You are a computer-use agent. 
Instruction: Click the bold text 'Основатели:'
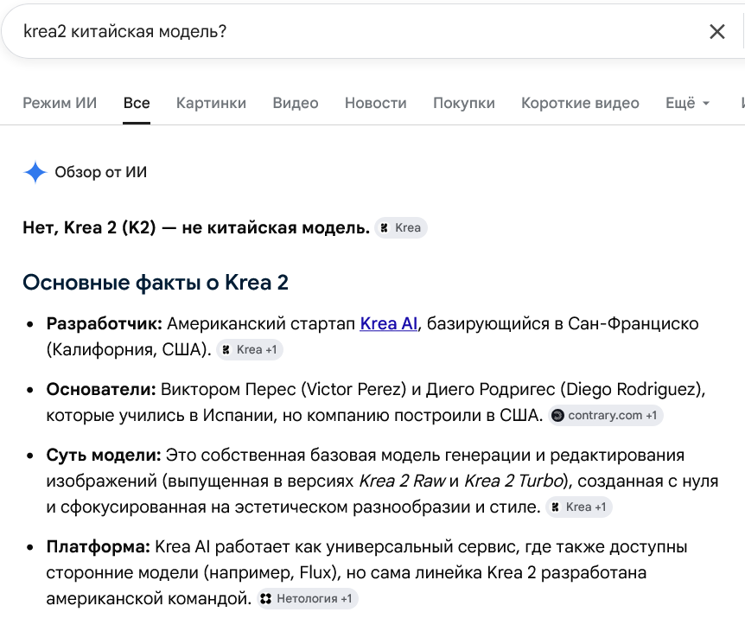point(101,389)
